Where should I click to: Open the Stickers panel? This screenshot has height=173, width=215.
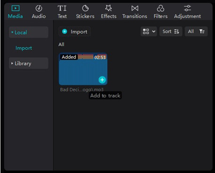pos(85,12)
